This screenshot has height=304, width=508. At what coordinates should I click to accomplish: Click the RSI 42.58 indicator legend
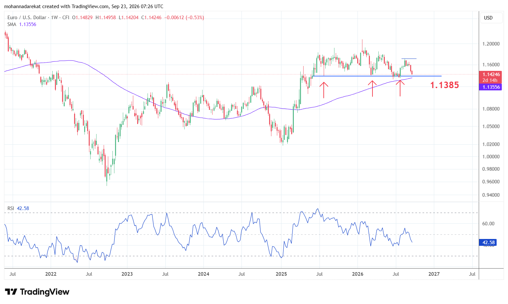coord(18,208)
